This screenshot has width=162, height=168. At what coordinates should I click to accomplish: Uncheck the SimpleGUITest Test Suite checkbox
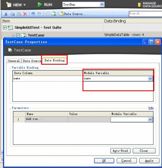[x=5, y=27]
